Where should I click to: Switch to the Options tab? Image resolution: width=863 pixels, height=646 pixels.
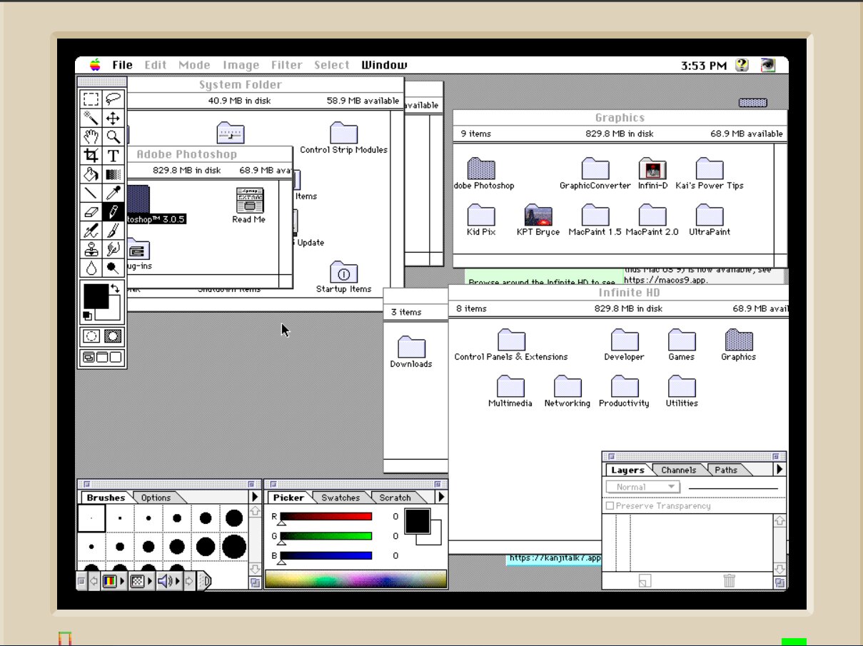tap(156, 498)
